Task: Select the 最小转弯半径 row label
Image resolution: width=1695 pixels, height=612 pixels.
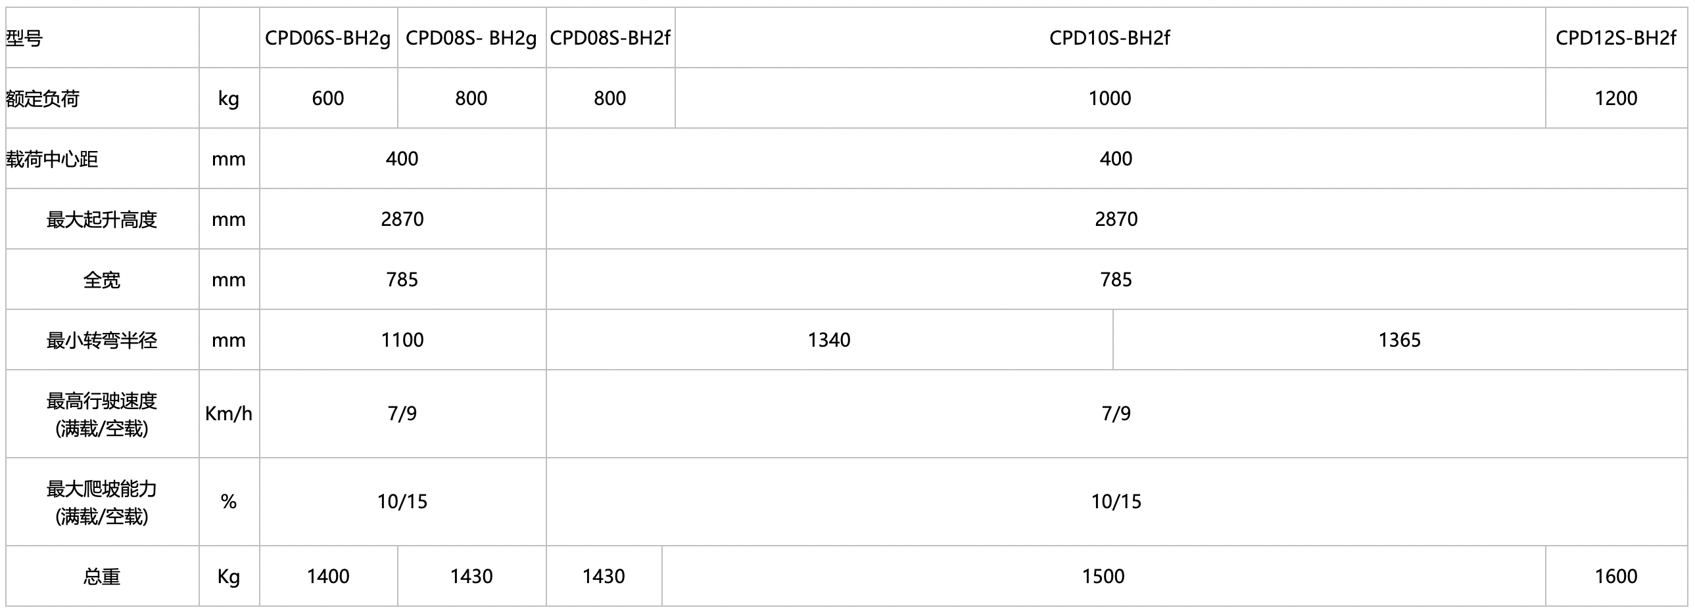Action: pos(102,341)
